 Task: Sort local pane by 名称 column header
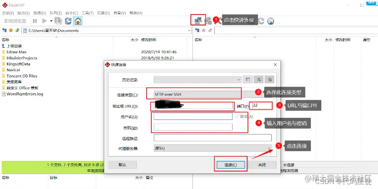[x=5, y=40]
